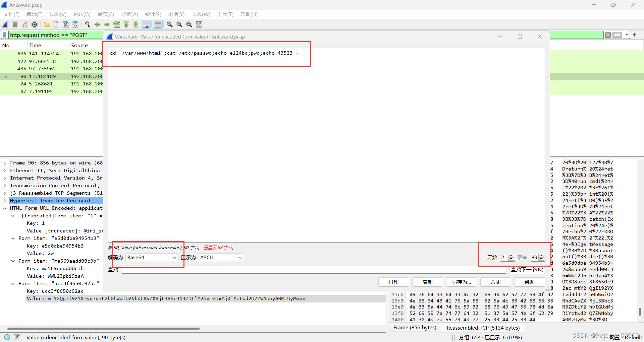
Task: Reload the capture file icon
Action: tap(75, 24)
